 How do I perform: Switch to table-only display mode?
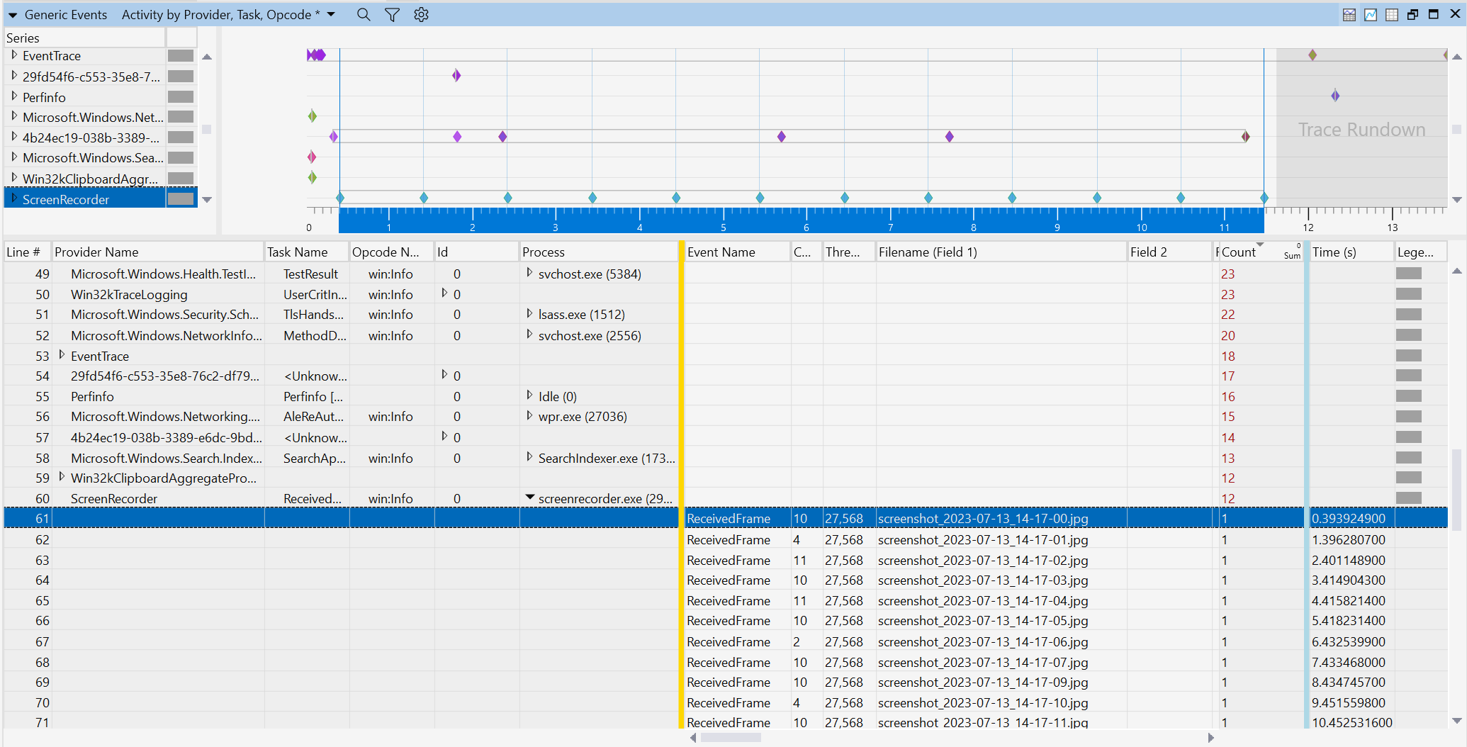click(x=1391, y=14)
